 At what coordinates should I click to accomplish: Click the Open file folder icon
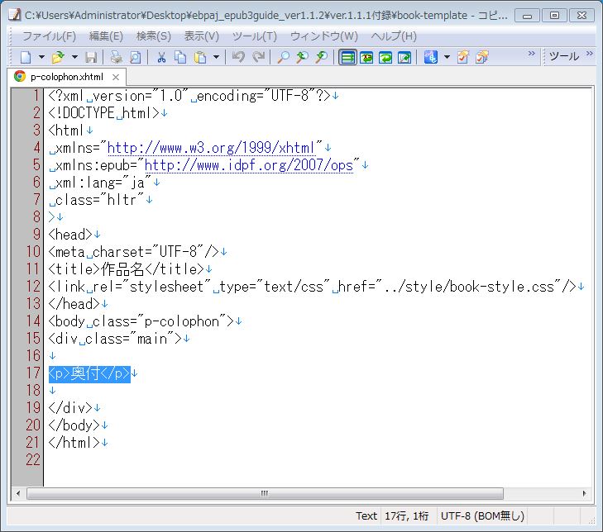click(58, 57)
